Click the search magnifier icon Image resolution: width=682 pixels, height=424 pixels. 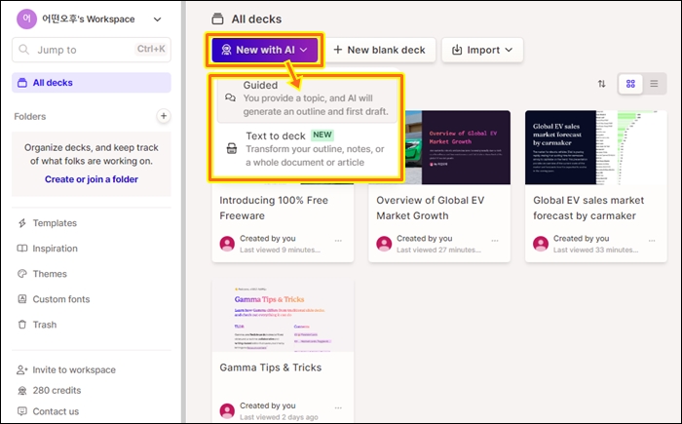tap(24, 50)
